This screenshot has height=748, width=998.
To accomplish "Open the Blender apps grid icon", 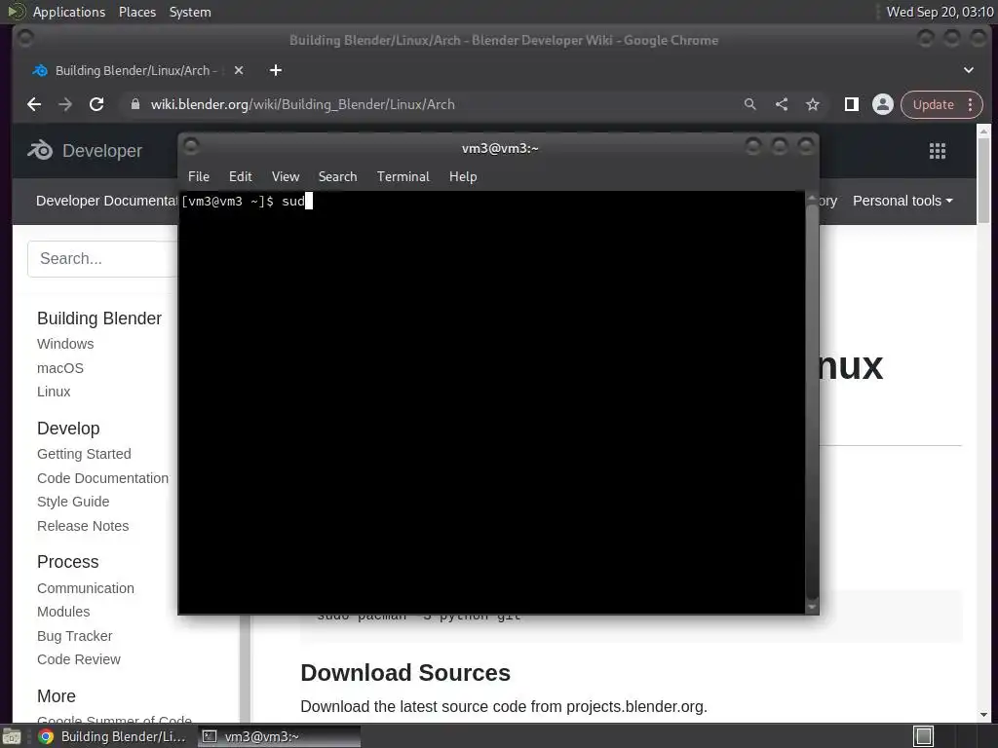I will (938, 151).
